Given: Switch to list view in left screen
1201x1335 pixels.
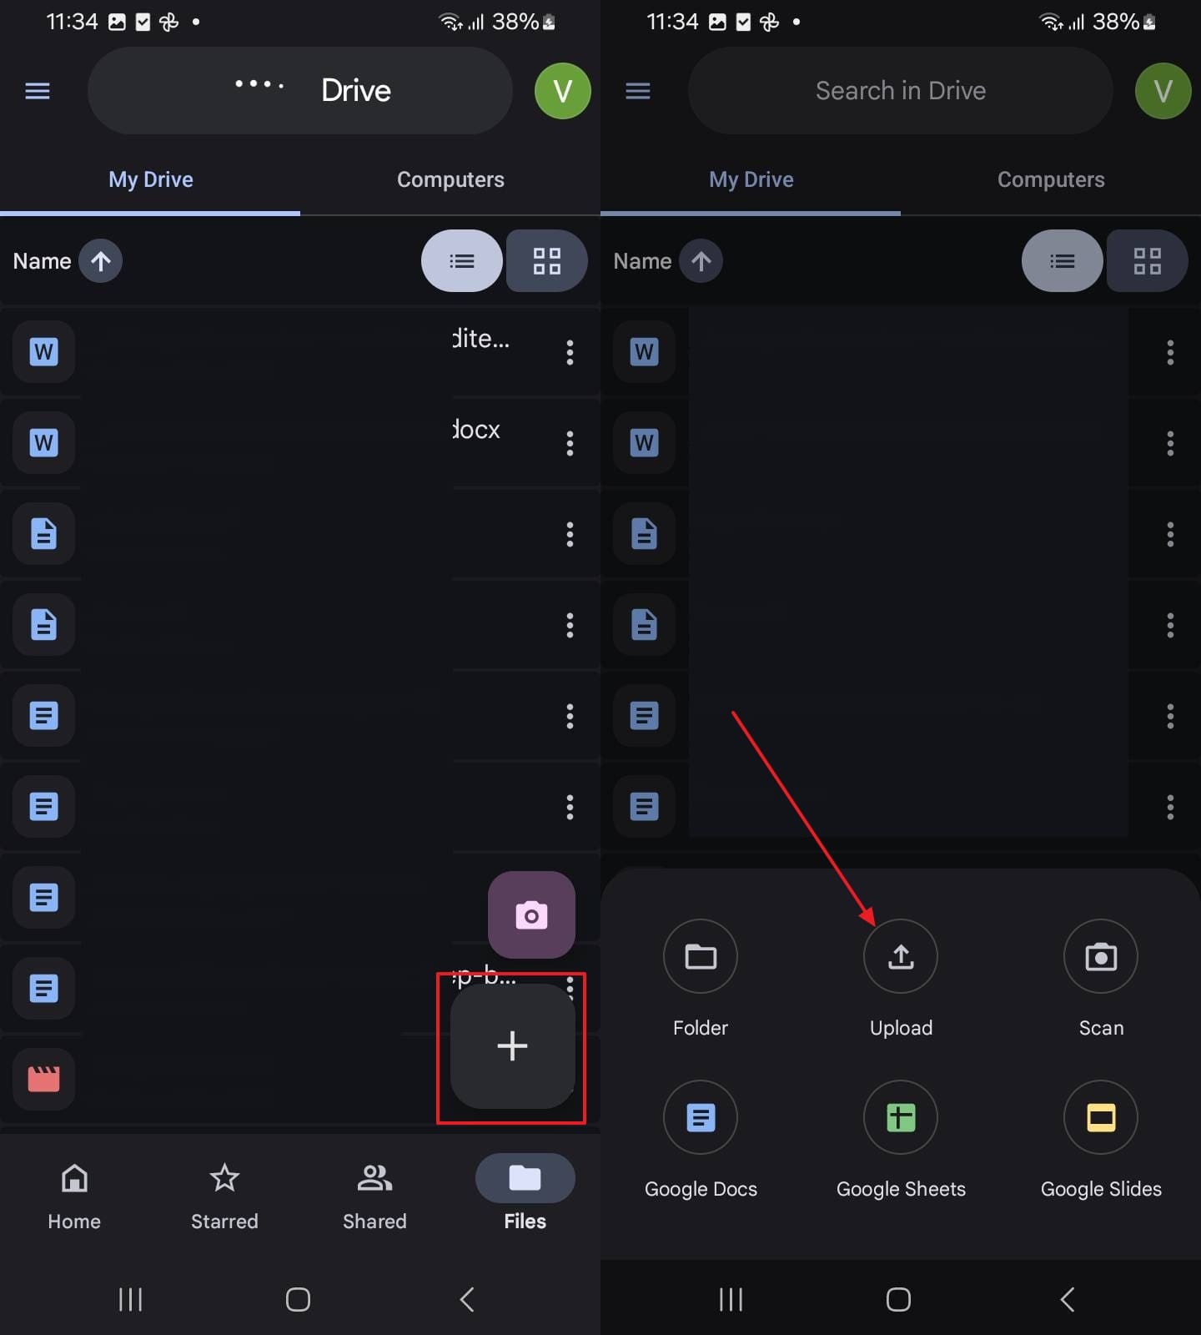Looking at the screenshot, I should pos(462,261).
